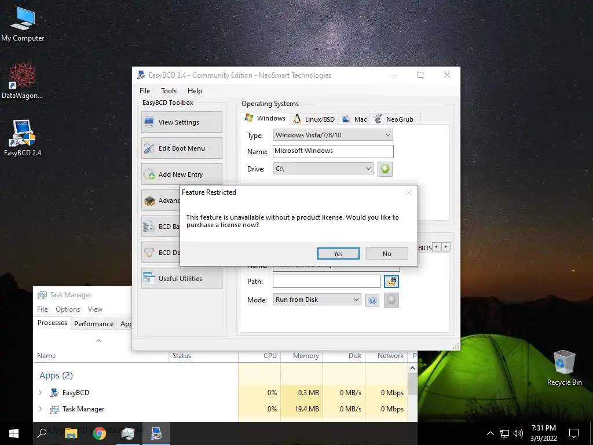Click the Task Manager process icon in list

54,409
